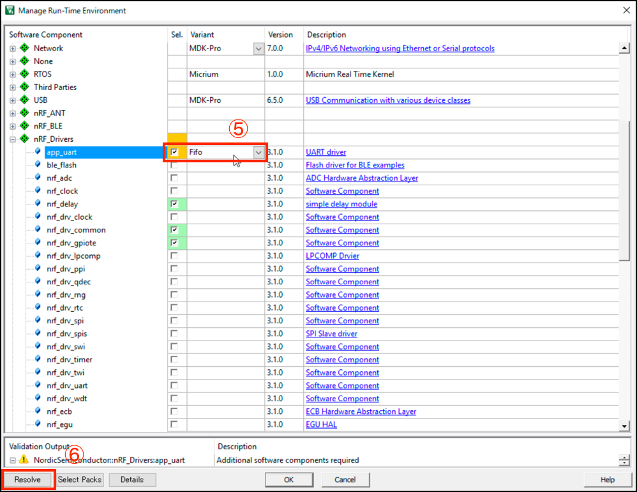
Task: Open the MDK-Pro variant dropdown for Network
Action: pyautogui.click(x=258, y=49)
